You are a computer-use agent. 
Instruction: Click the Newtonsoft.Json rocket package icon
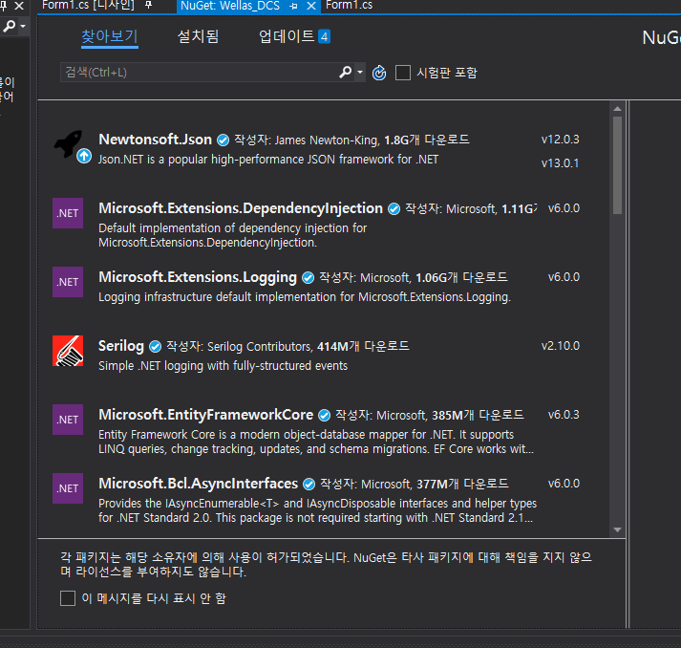click(x=68, y=144)
